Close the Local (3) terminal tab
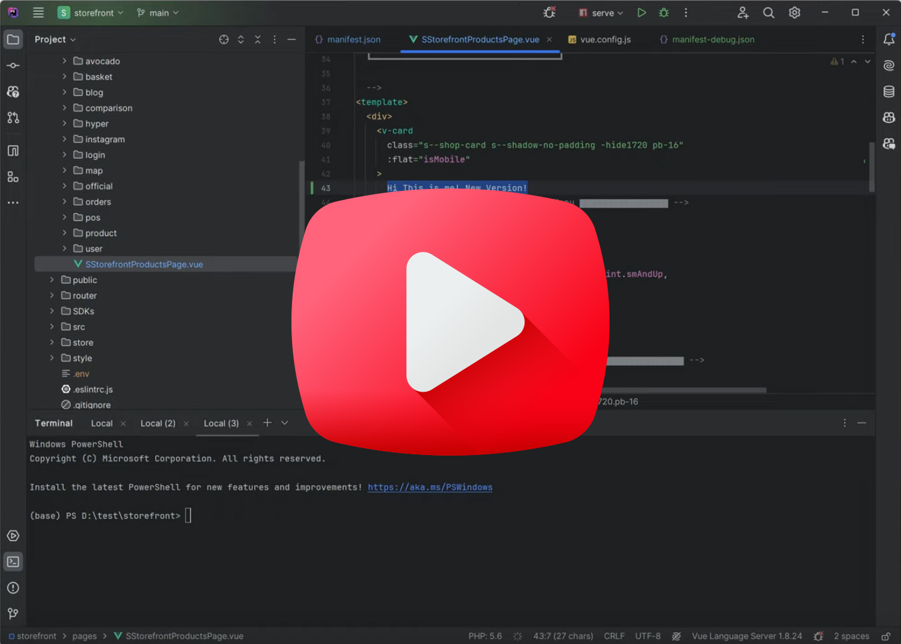The width and height of the screenshot is (901, 644). pyautogui.click(x=250, y=423)
